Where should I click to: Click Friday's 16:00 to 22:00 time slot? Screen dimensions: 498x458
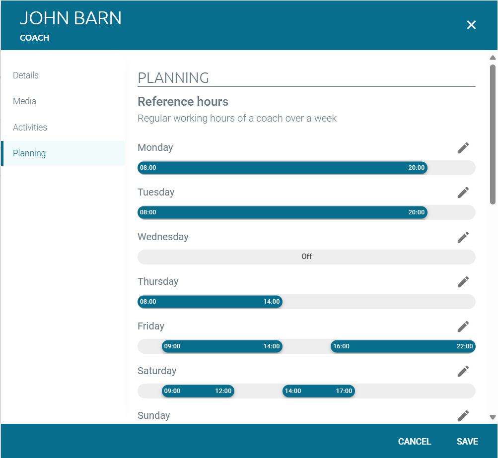[403, 346]
